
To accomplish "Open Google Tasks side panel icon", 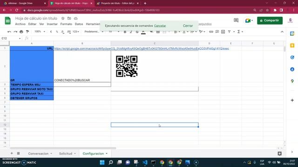I will 292,58.
